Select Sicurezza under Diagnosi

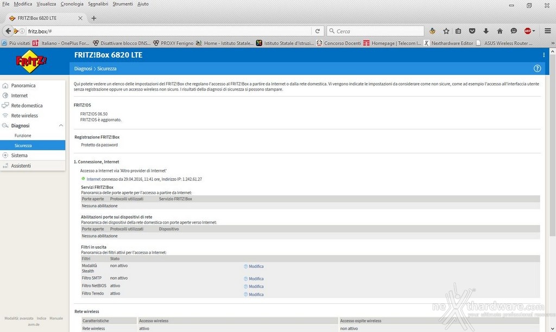click(33, 145)
